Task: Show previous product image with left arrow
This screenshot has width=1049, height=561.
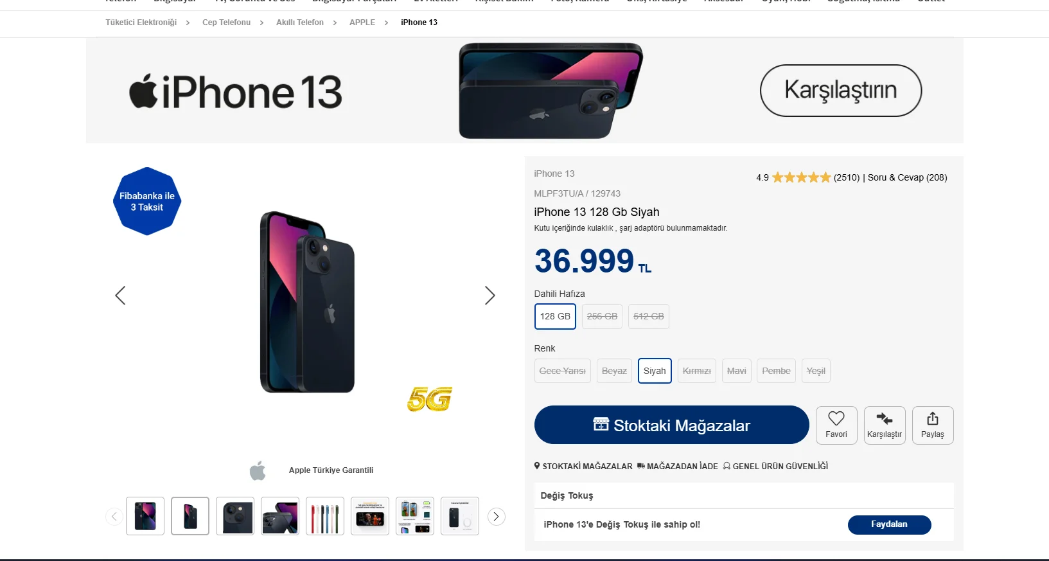Action: tap(120, 296)
